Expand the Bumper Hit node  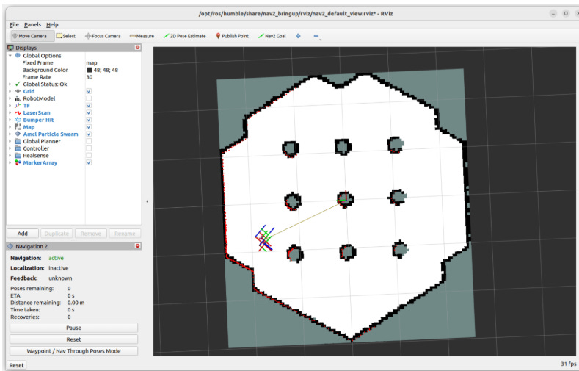point(10,120)
